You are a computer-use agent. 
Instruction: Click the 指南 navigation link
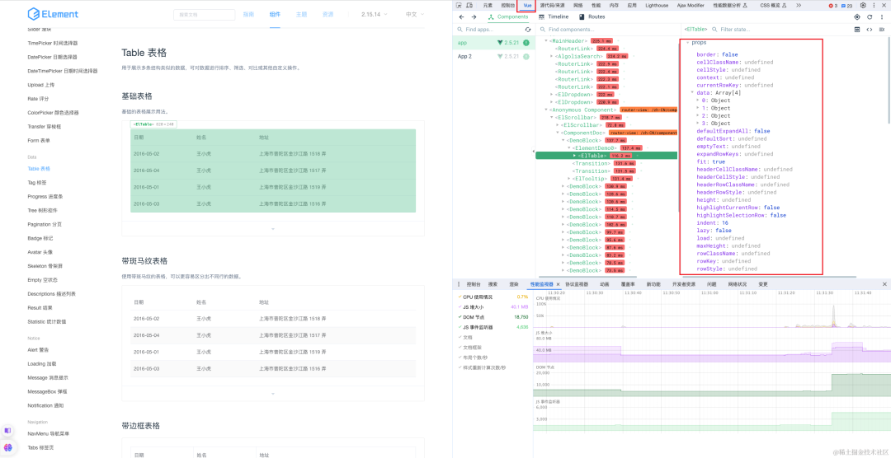point(248,15)
